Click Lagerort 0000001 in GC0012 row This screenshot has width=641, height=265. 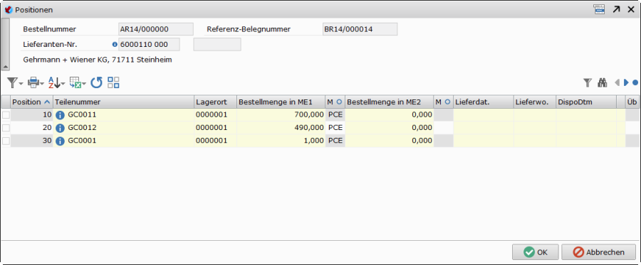(215, 128)
